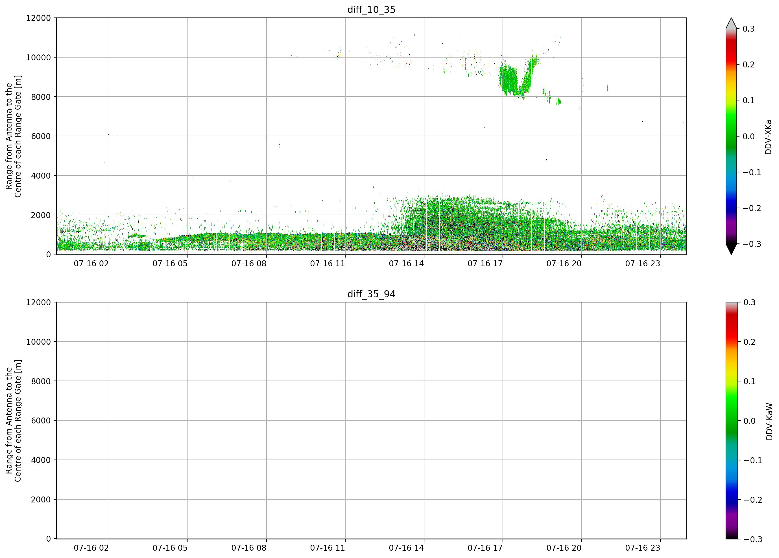This screenshot has height=558, width=779.
Task: Click the 12000 y-tick of diff_10_35
Action: [x=38, y=18]
